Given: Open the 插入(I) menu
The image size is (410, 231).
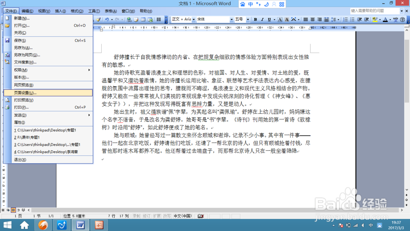Looking at the screenshot, I should 60,11.
